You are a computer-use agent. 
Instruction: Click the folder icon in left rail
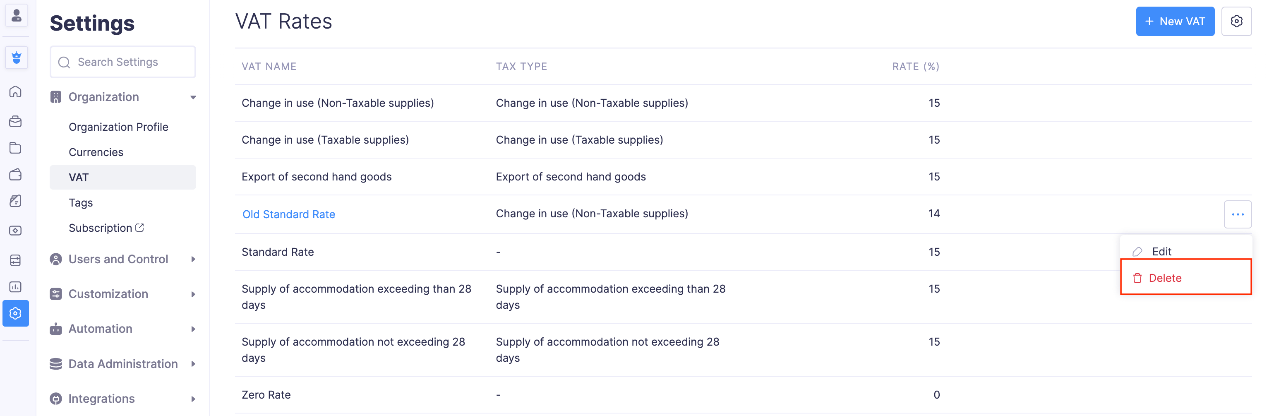pyautogui.click(x=16, y=148)
